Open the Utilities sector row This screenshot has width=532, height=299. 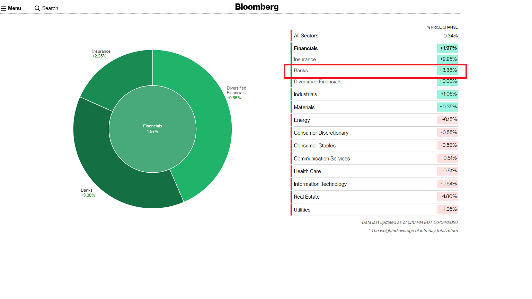click(x=374, y=210)
